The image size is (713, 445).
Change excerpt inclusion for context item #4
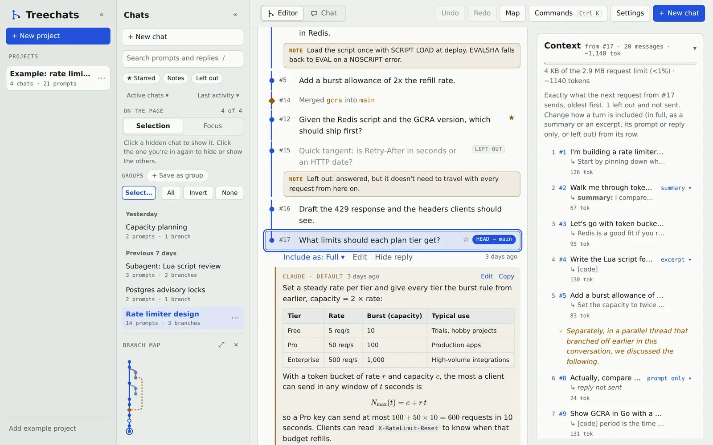coord(676,260)
